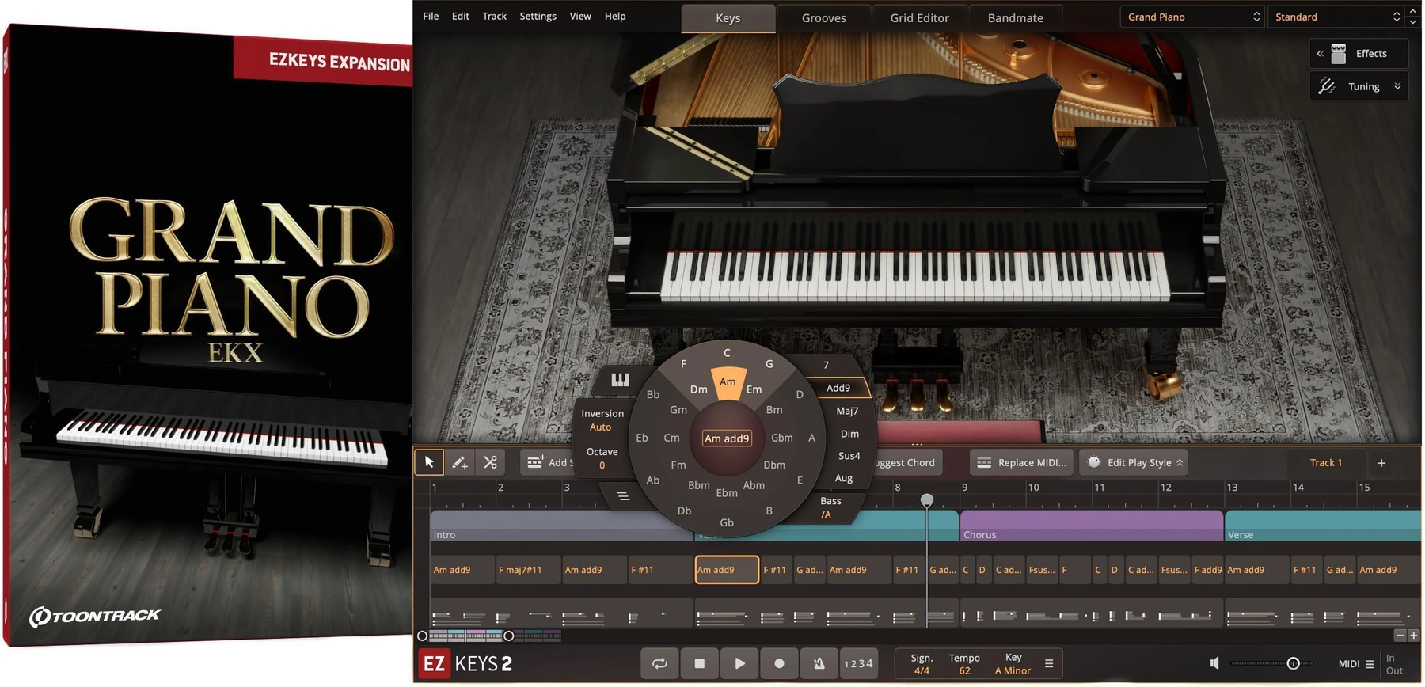Select the 7 chord type

(x=826, y=365)
